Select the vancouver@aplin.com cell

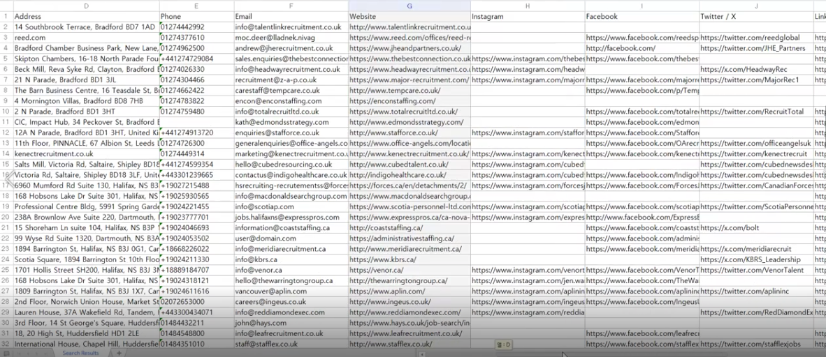[291, 291]
